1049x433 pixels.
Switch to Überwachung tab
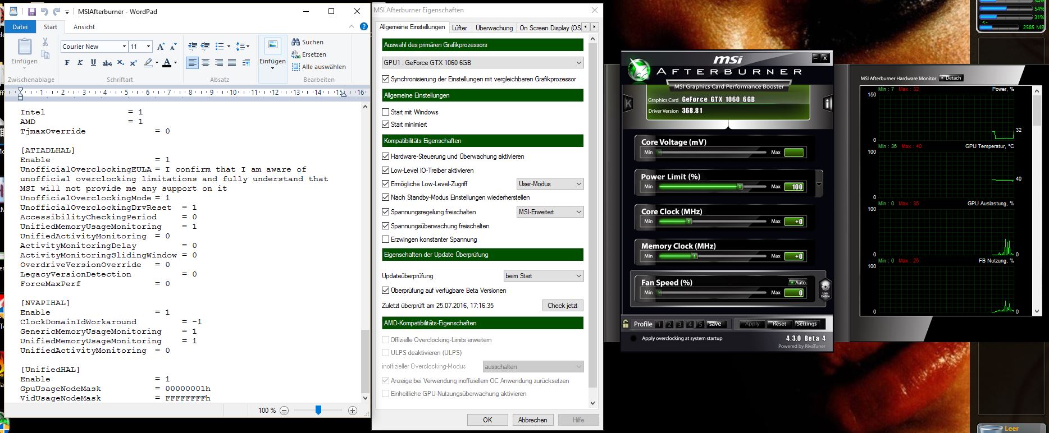pos(494,27)
